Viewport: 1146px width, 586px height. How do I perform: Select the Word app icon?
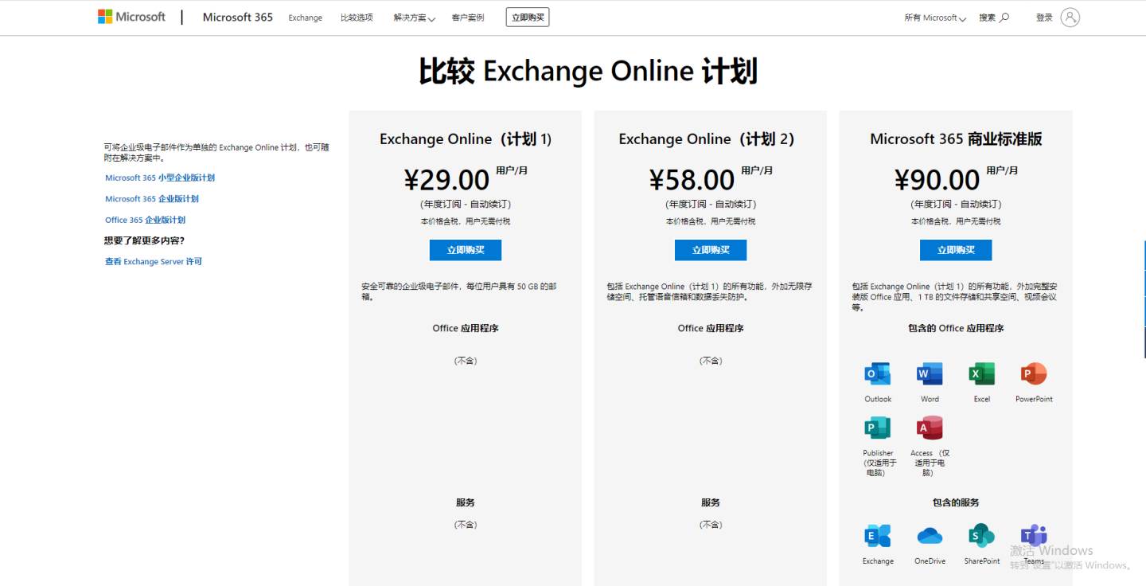930,373
